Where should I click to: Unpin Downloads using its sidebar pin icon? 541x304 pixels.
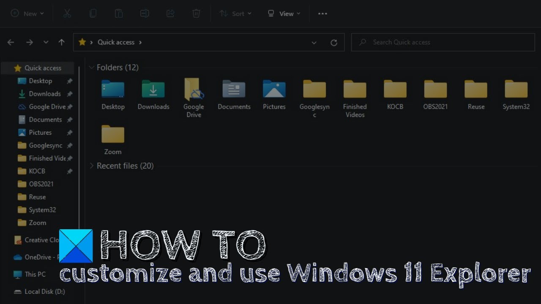[x=70, y=94]
